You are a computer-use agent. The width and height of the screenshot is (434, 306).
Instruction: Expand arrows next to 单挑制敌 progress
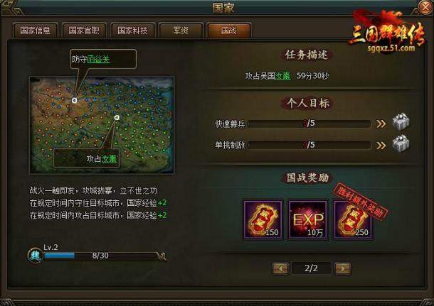381,146
